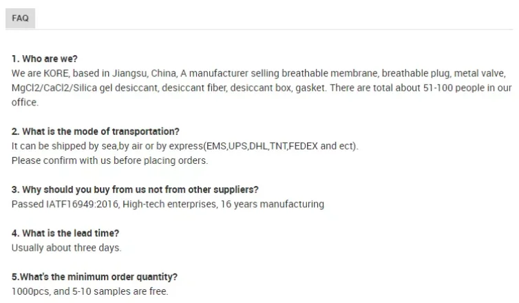This screenshot has width=519, height=303.
Task: Click the "Jiangsu, China" text
Action: [x=145, y=74]
